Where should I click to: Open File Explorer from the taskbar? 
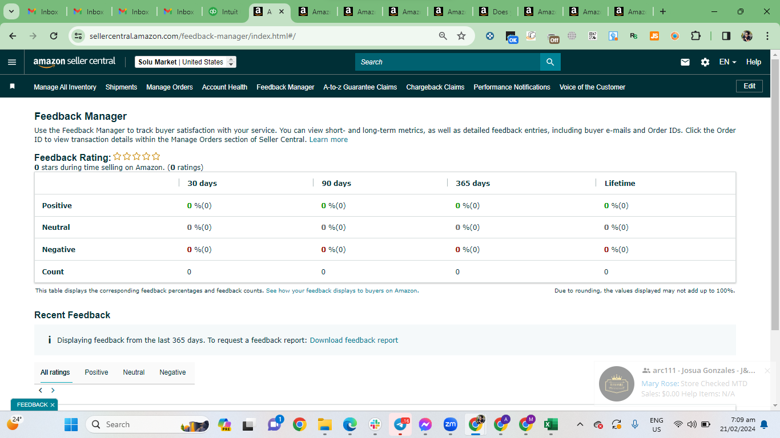pos(325,424)
